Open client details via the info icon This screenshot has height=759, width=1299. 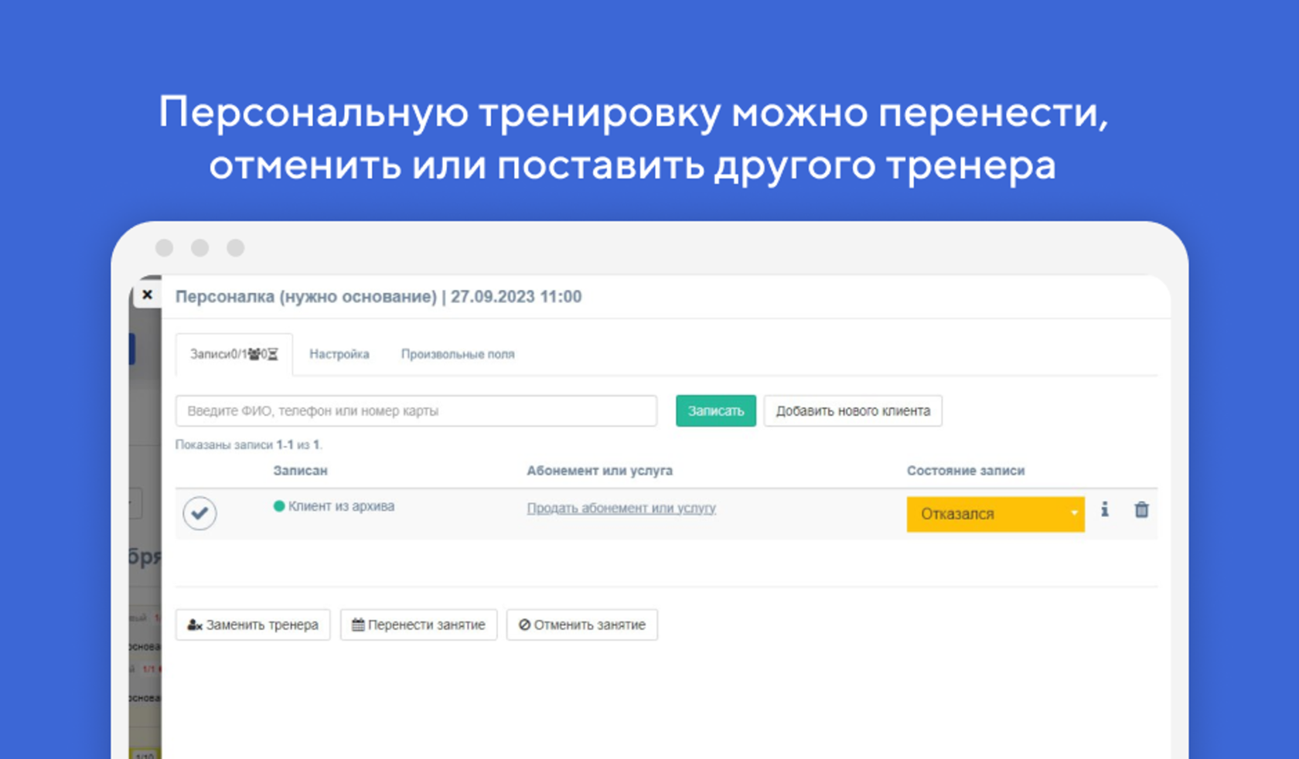(1106, 510)
